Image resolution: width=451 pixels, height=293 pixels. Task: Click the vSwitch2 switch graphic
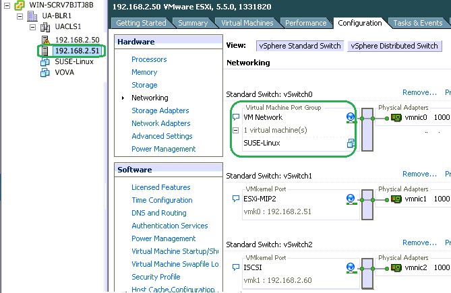tap(367, 273)
